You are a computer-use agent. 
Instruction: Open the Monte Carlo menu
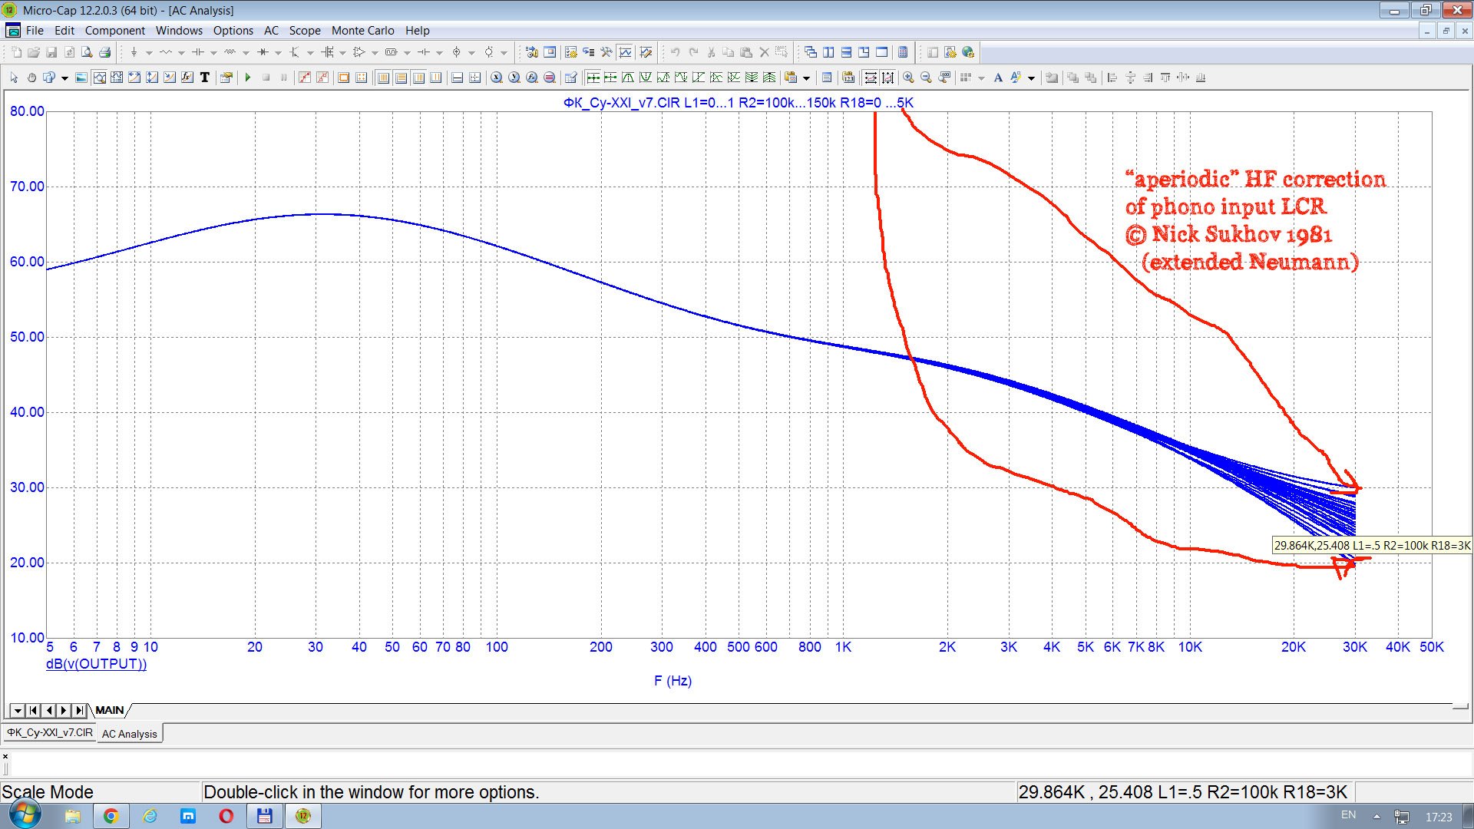point(362,31)
